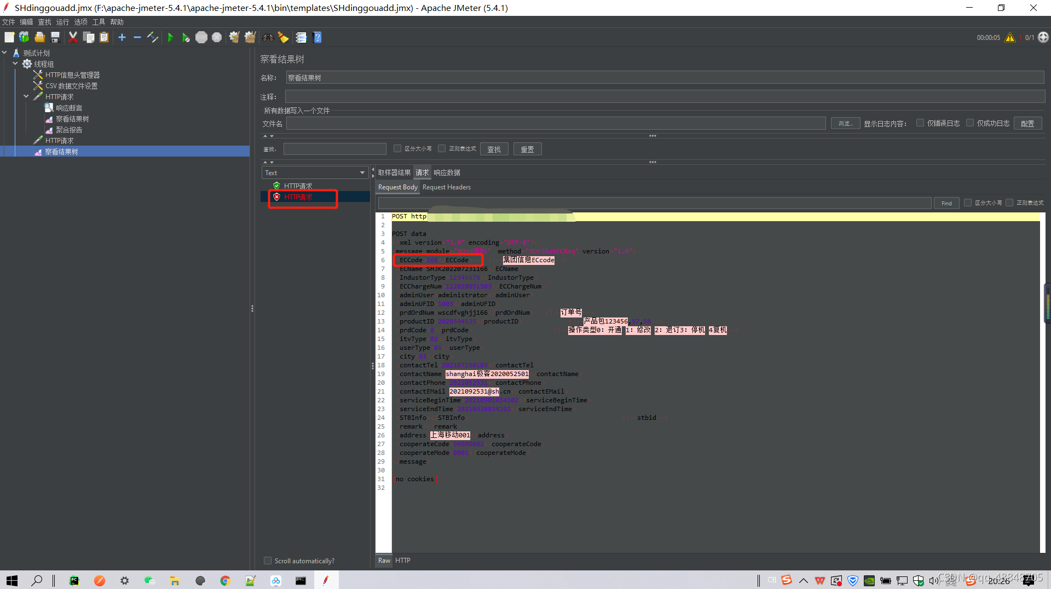Select the successful HTTP请求 result
Viewport: 1051px width, 589px height.
298,186
